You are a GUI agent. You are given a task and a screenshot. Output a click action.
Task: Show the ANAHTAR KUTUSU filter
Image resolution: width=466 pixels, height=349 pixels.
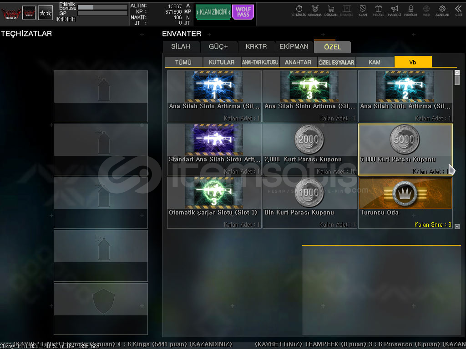click(x=260, y=62)
